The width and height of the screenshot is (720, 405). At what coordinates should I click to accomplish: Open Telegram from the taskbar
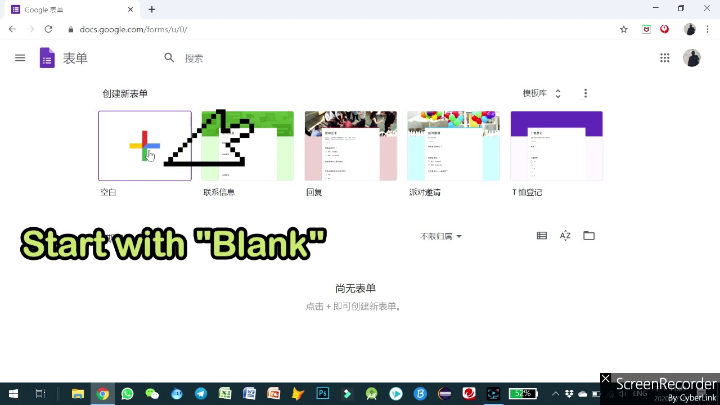point(201,394)
